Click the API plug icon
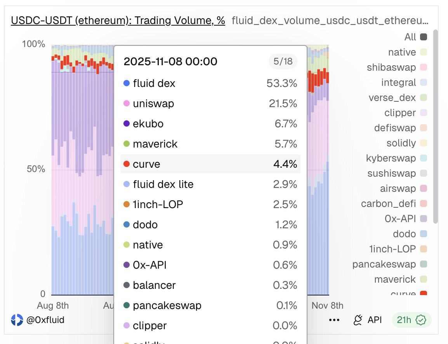Screen dimensions: 448x344 (358, 320)
